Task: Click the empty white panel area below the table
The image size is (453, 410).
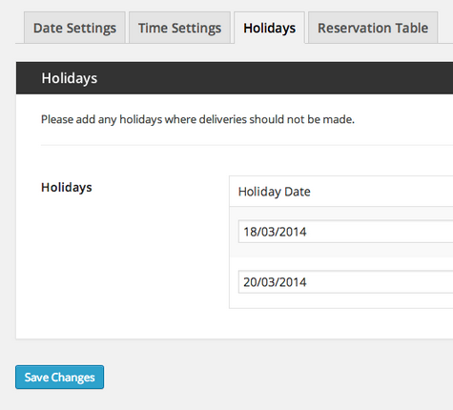Action: tap(235, 323)
